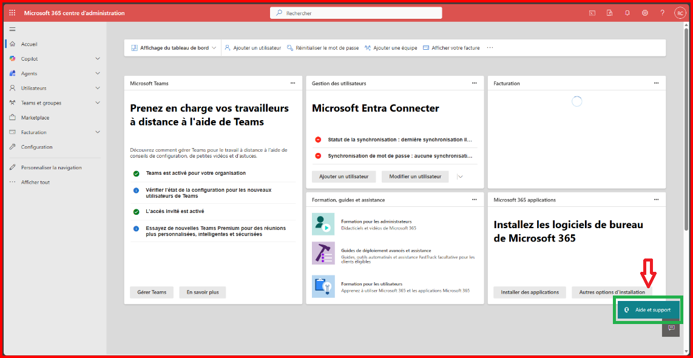Click the Configuration wrench icon
Image resolution: width=693 pixels, height=358 pixels.
coord(12,147)
